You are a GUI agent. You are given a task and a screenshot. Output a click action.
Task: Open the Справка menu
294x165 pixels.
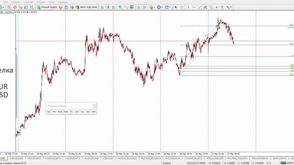click(x=62, y=2)
